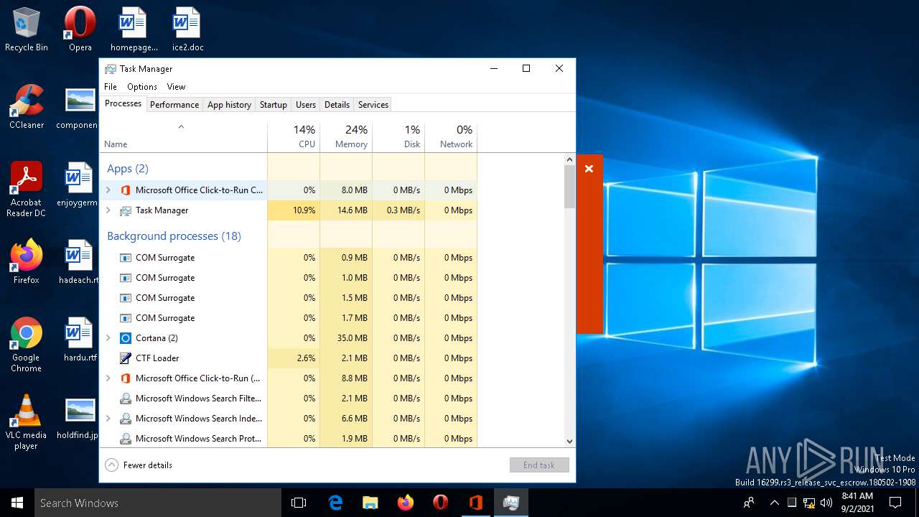Open File Explorer from the taskbar
This screenshot has height=517, width=919.
(x=370, y=503)
